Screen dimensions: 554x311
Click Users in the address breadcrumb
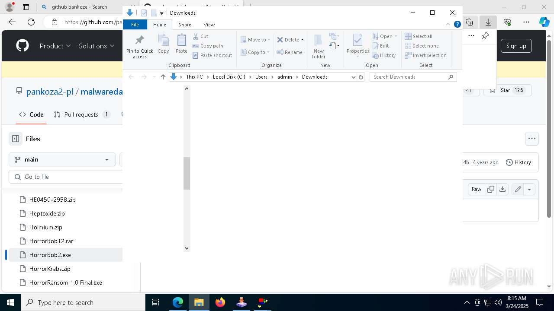pos(261,77)
